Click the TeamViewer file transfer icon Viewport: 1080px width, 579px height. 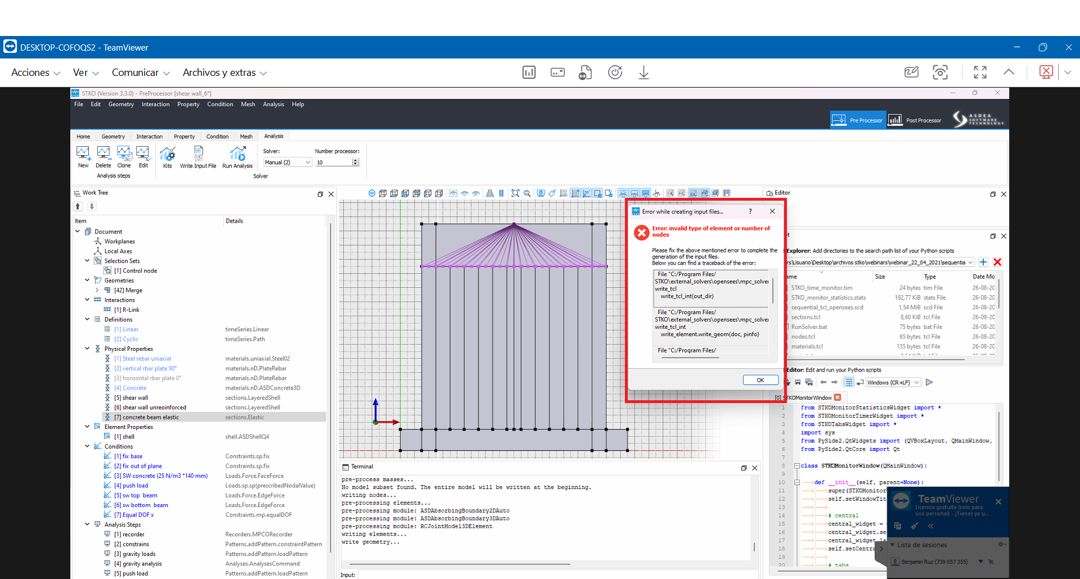(586, 73)
